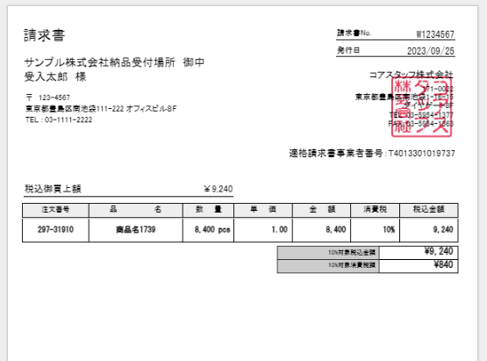
Task: Click tax rate cell 10%
Action: [x=375, y=230]
